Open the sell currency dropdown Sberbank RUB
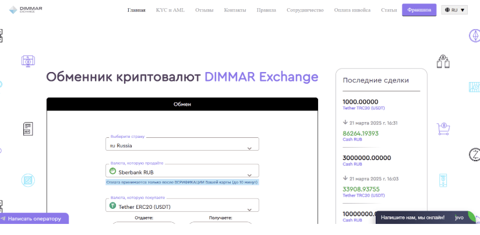This screenshot has width=480, height=235. 182,170
